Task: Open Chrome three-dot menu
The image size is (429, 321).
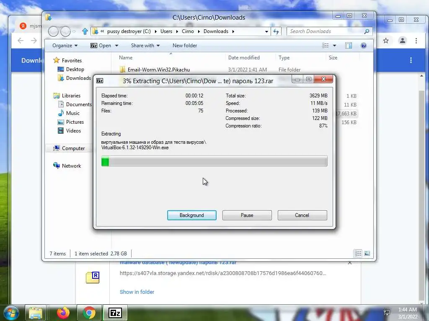Action: pos(416,41)
